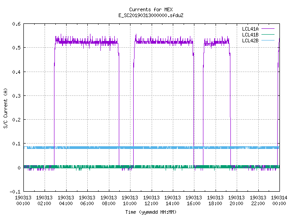Click the 190313 04:00 x-axis tick label
The width and height of the screenshot is (288, 216).
[66, 200]
